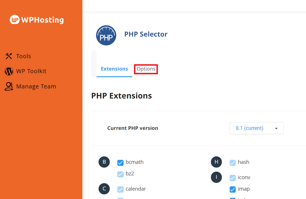Click the letter I group badge
The width and height of the screenshot is (306, 199).
pos(216,177)
